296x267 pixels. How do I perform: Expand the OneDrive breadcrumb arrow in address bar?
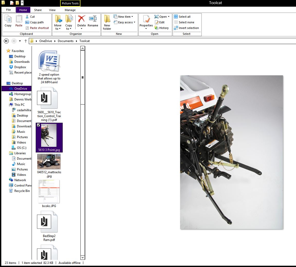(x=55, y=41)
